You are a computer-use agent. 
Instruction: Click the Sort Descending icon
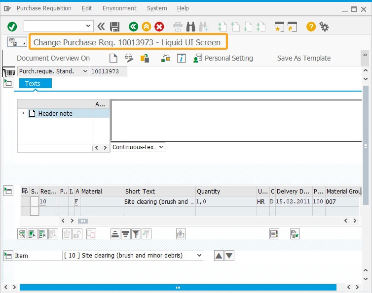pos(126,234)
